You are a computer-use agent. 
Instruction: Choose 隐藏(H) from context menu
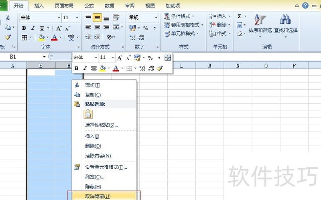coord(104,186)
